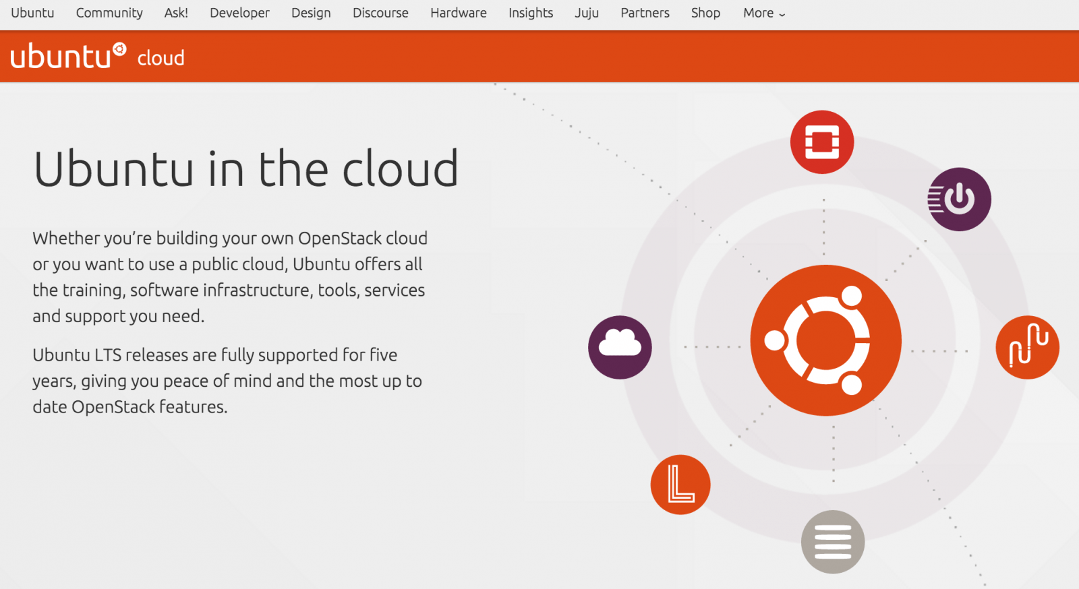This screenshot has width=1079, height=589.
Task: Open the Insights nav link
Action: [x=531, y=13]
